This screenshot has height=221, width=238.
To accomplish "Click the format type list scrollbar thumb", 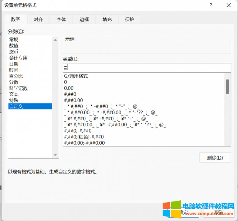I will (227, 87).
